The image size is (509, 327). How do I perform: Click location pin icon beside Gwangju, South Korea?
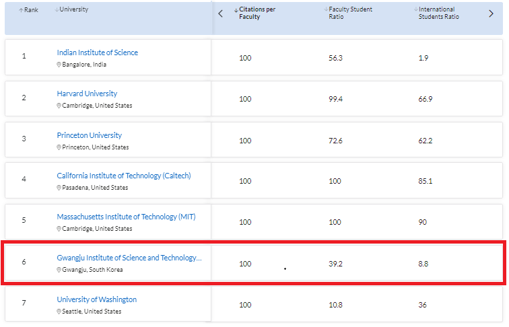coord(59,270)
